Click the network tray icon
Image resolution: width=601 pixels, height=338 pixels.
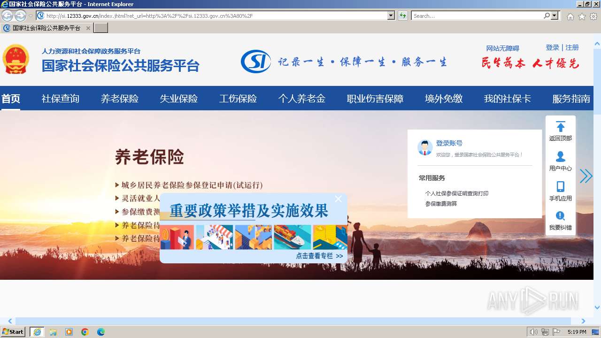tap(545, 332)
